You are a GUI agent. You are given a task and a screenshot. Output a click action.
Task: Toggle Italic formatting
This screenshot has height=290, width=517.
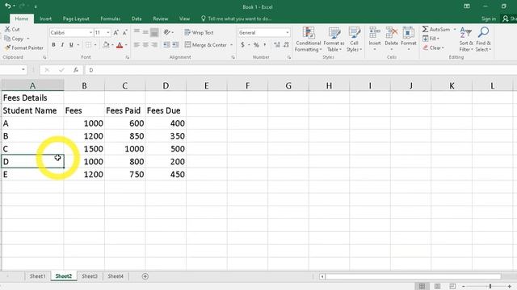click(x=62, y=45)
